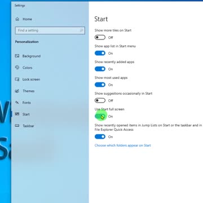Open Choose which folders appear on Start

123,145
